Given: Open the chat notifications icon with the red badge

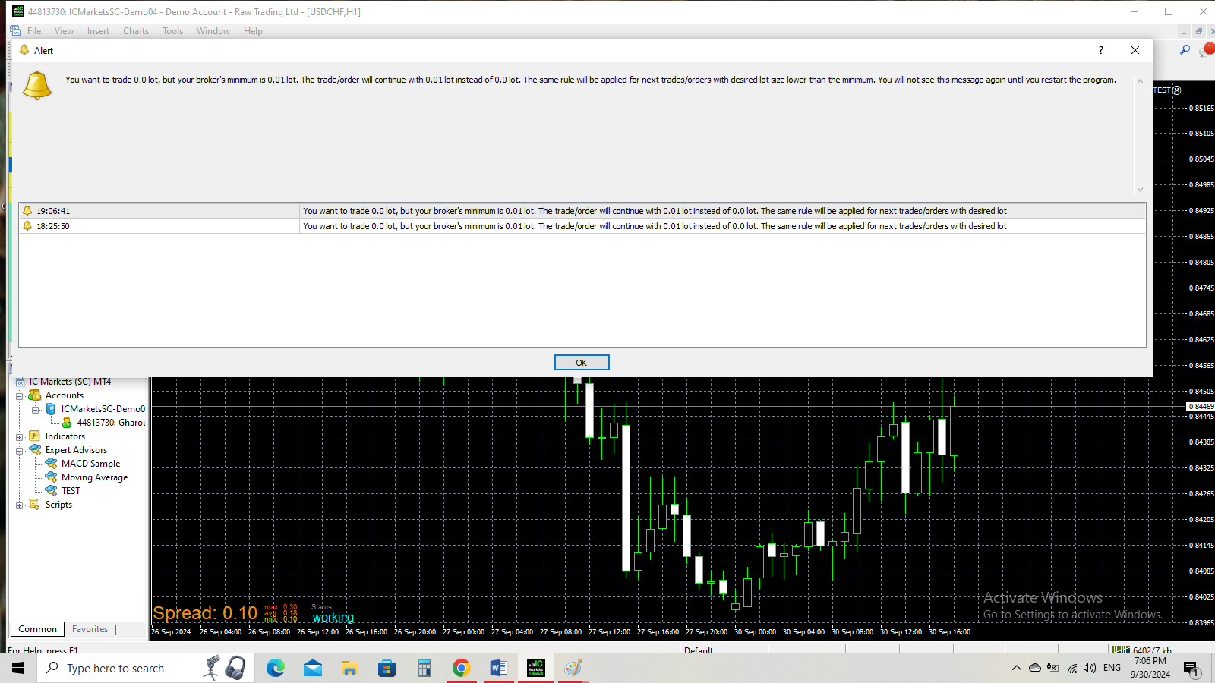Looking at the screenshot, I should [x=1205, y=50].
